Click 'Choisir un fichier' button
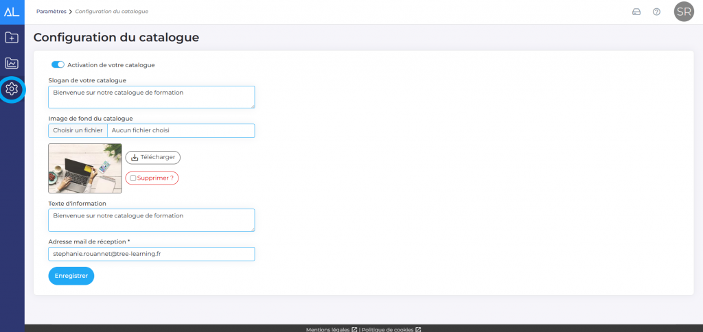703x332 pixels. (78, 130)
